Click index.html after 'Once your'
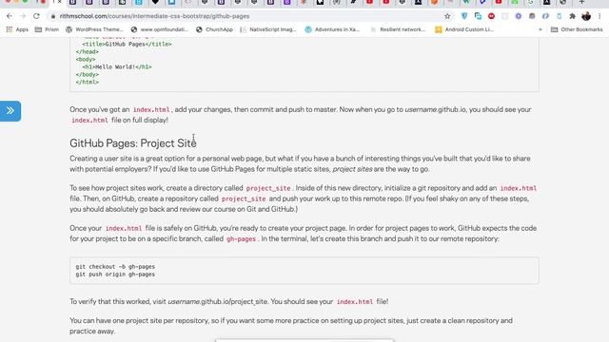The image size is (609, 342). (x=124, y=228)
